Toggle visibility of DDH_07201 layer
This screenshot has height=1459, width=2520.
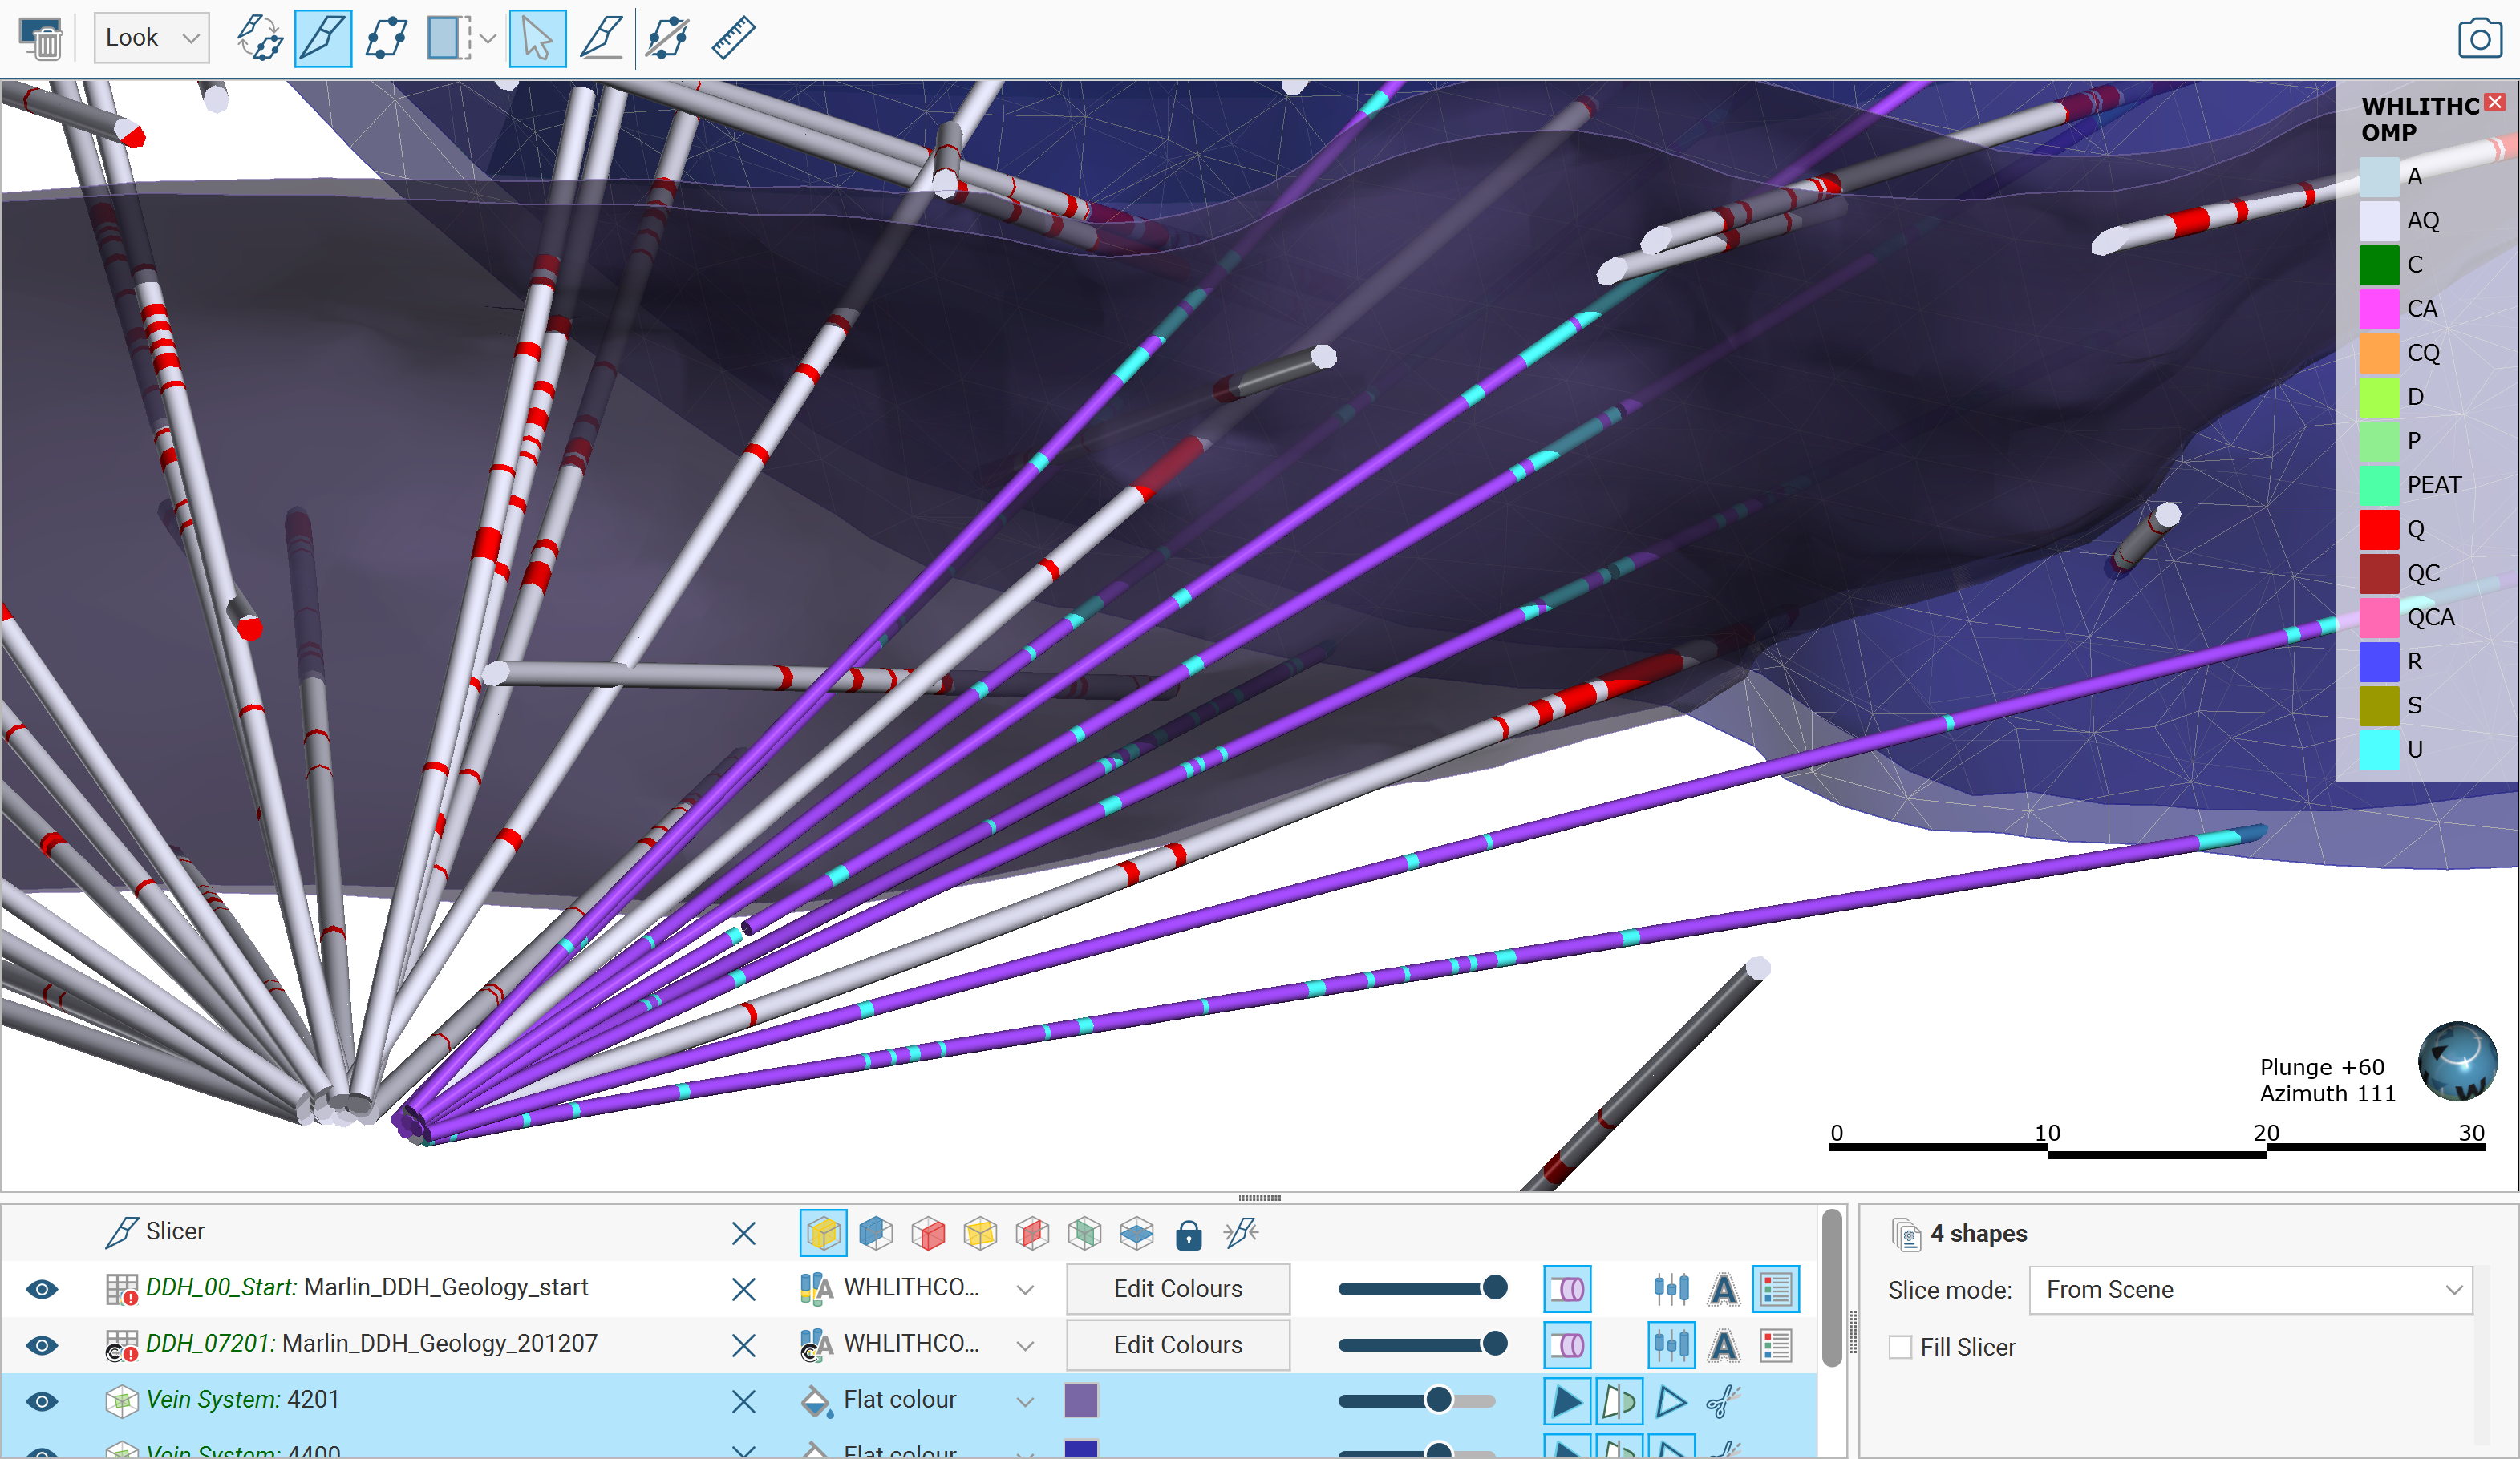pyautogui.click(x=42, y=1343)
